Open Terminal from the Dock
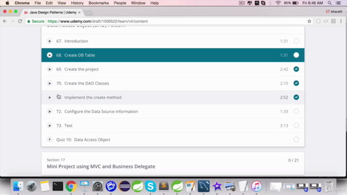 pos(58,186)
